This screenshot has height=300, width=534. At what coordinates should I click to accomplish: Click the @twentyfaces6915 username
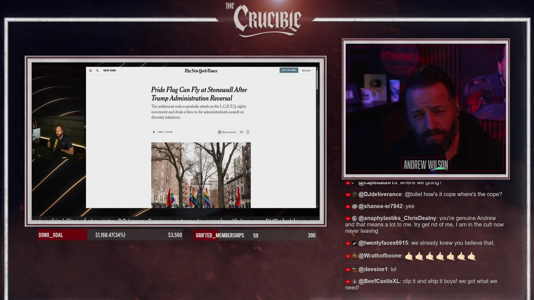[383, 243]
